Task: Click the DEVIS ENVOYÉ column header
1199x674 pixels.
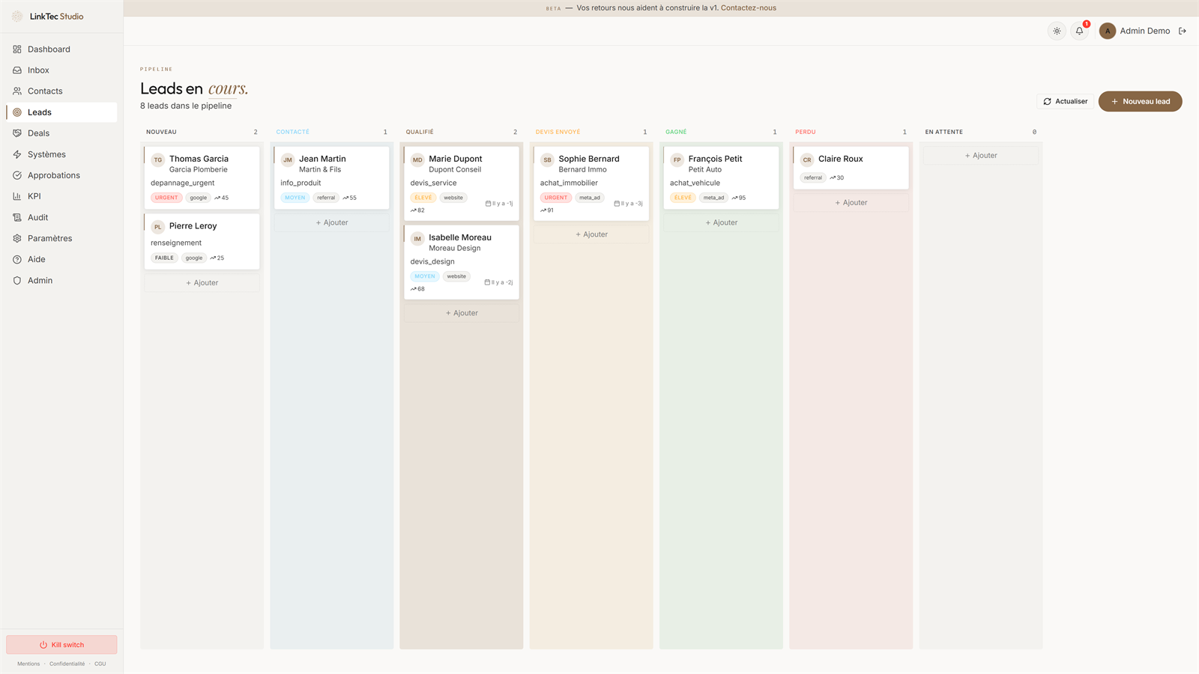Action: point(558,132)
